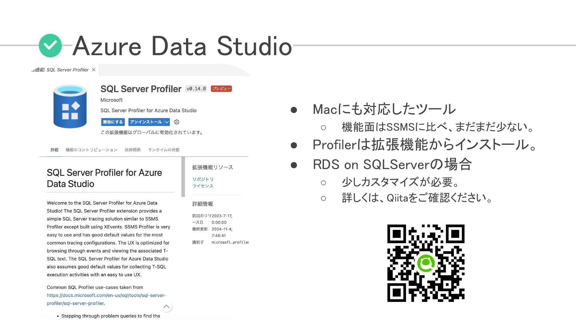Open the 依存関係 tab
The width and height of the screenshot is (576, 324).
133,150
